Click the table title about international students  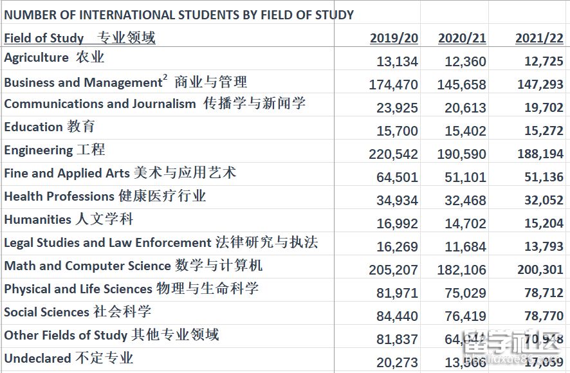pos(179,15)
